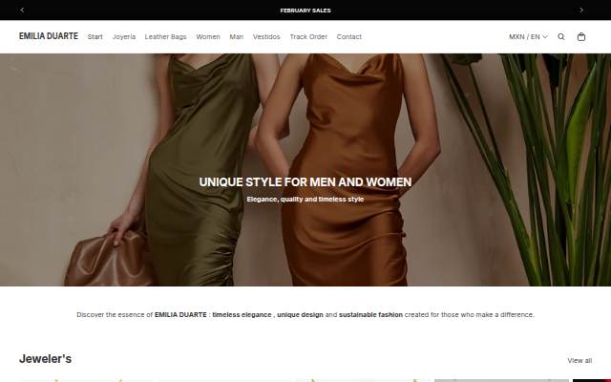Viewport: 611px width, 382px height.
Task: Click the UNIQUE STYLE FOR MEN AND WOMEN heading
Action: [305, 182]
